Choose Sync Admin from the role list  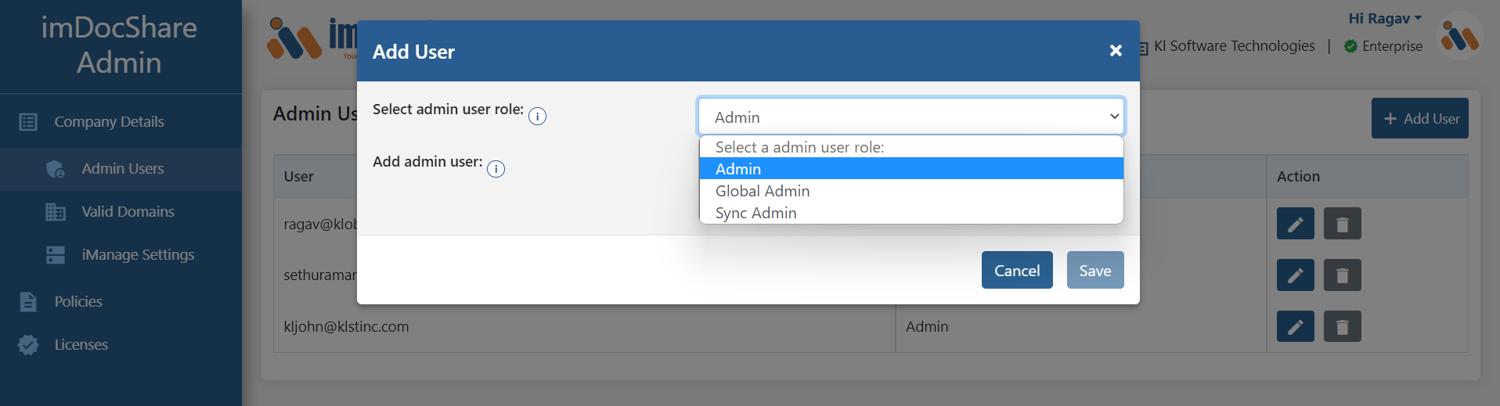pos(755,213)
